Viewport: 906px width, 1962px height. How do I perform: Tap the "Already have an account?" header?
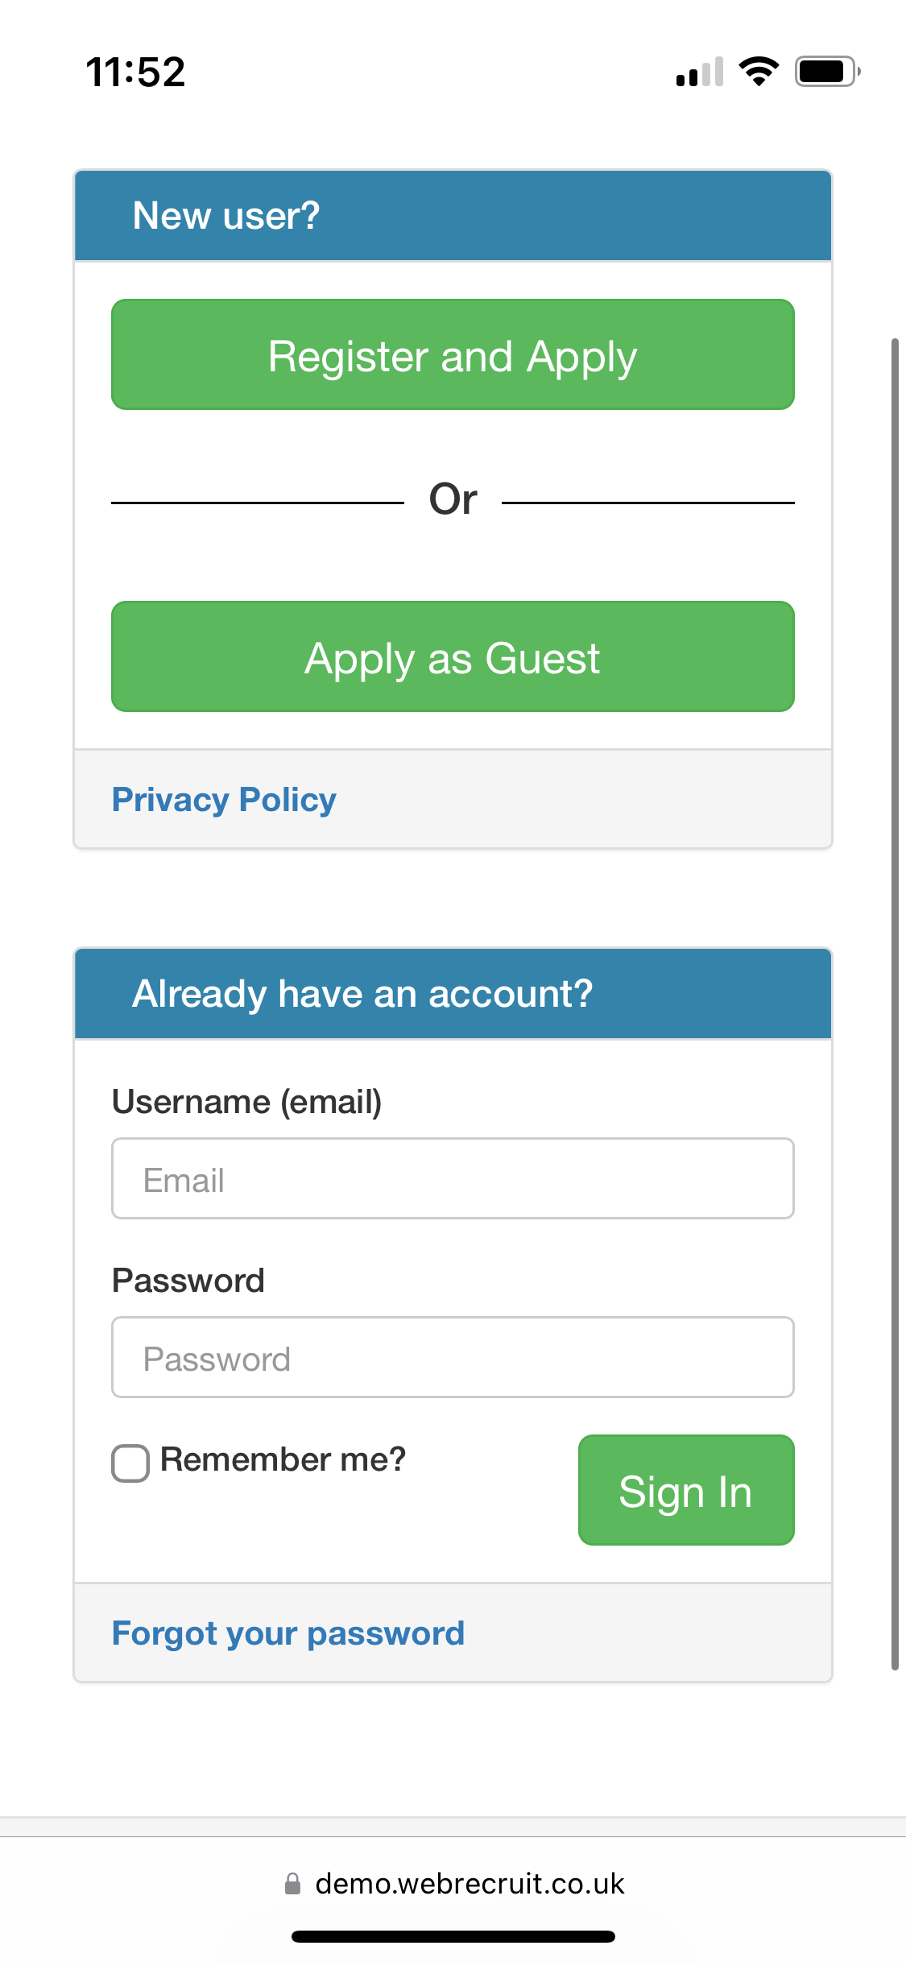(x=453, y=994)
